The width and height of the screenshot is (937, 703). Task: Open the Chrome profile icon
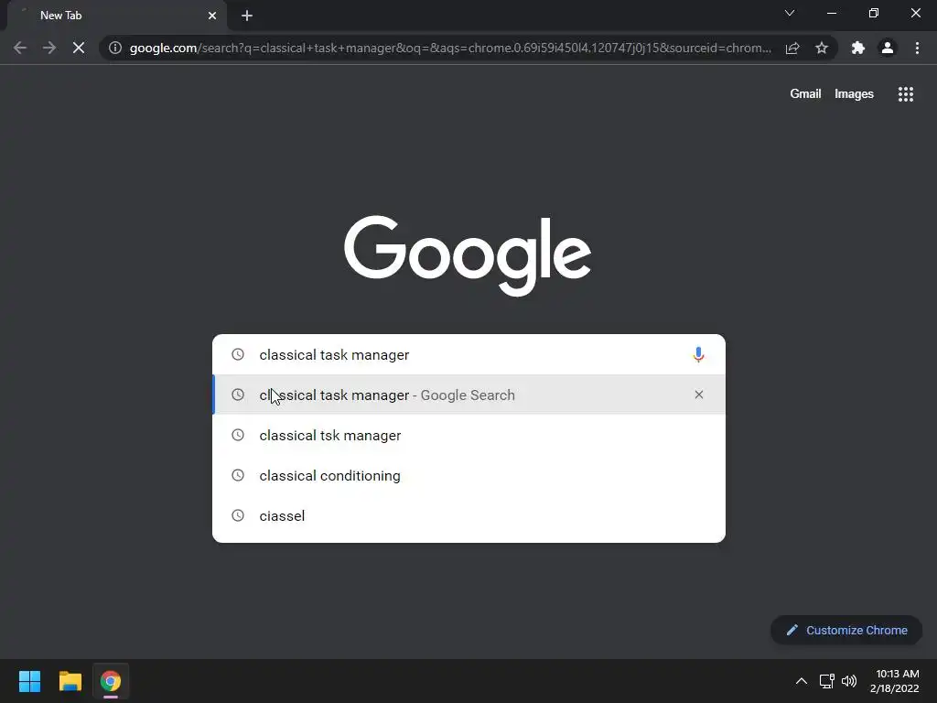point(888,48)
